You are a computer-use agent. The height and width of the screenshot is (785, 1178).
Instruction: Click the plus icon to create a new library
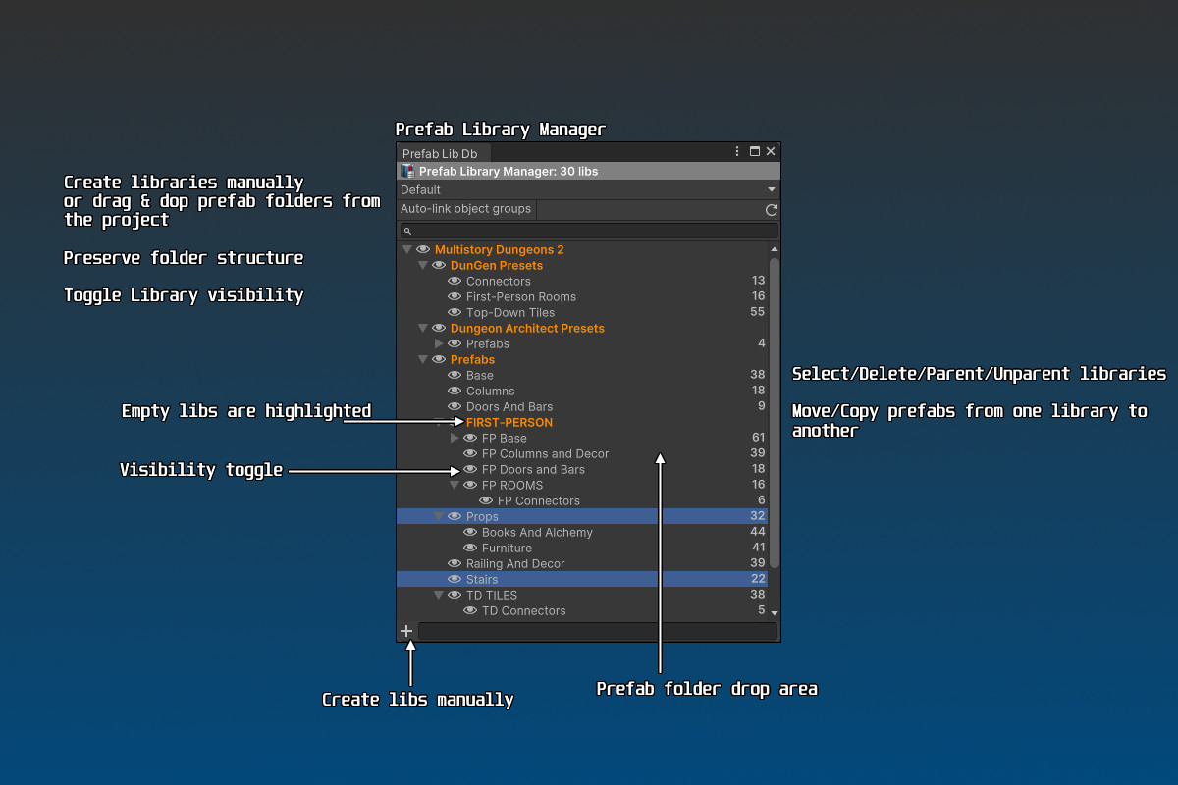coord(406,631)
